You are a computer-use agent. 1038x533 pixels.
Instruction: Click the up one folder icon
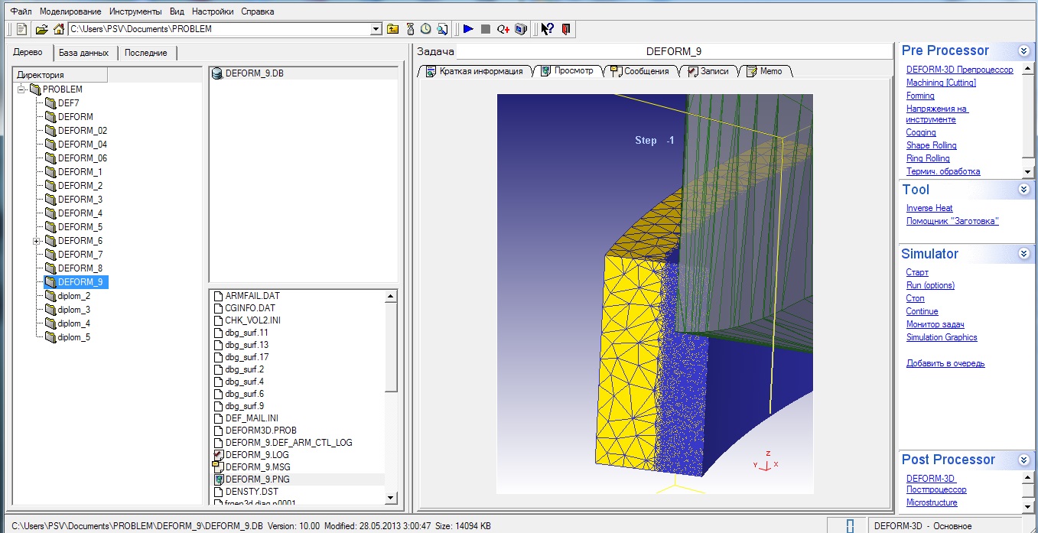[x=392, y=29]
